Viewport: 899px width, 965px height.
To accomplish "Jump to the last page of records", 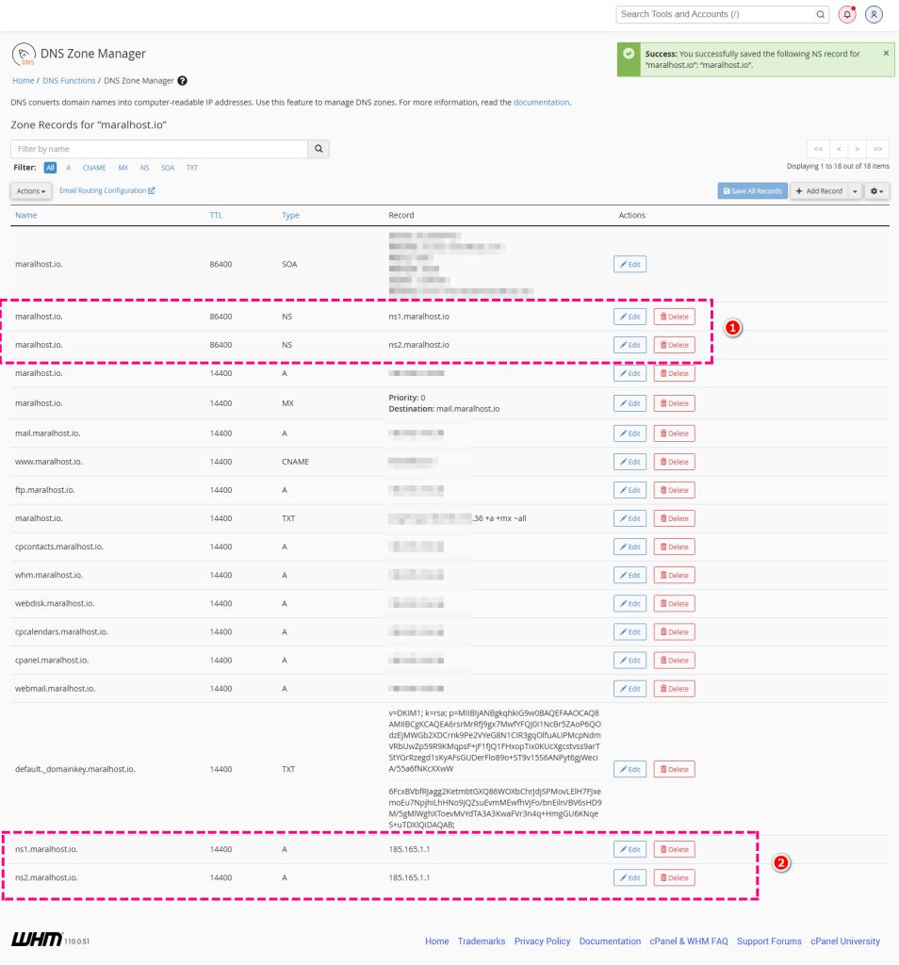I will (x=878, y=149).
